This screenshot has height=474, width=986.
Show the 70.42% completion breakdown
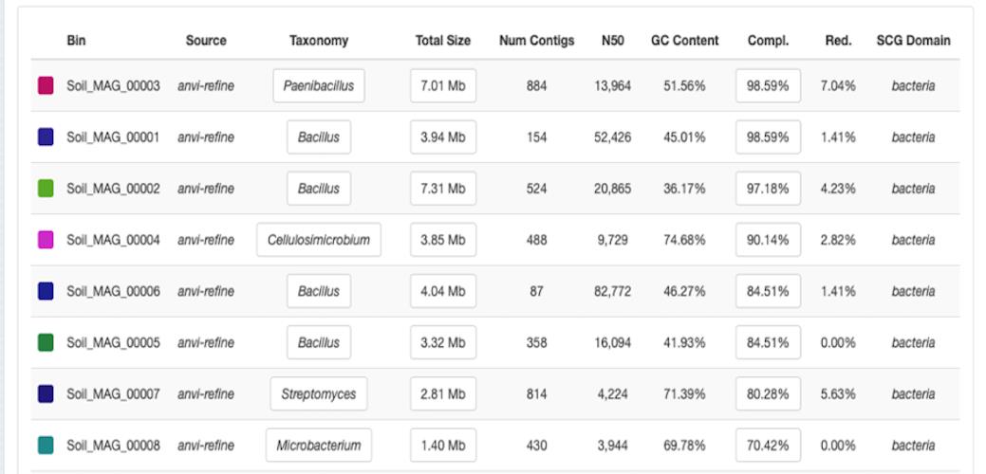pos(768,446)
